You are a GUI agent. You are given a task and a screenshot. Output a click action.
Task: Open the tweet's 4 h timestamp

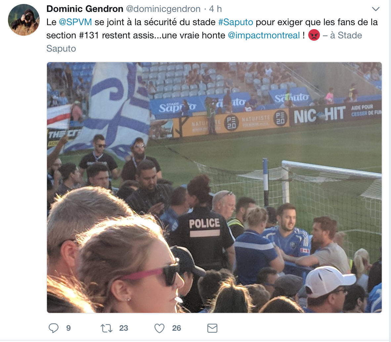(215, 9)
